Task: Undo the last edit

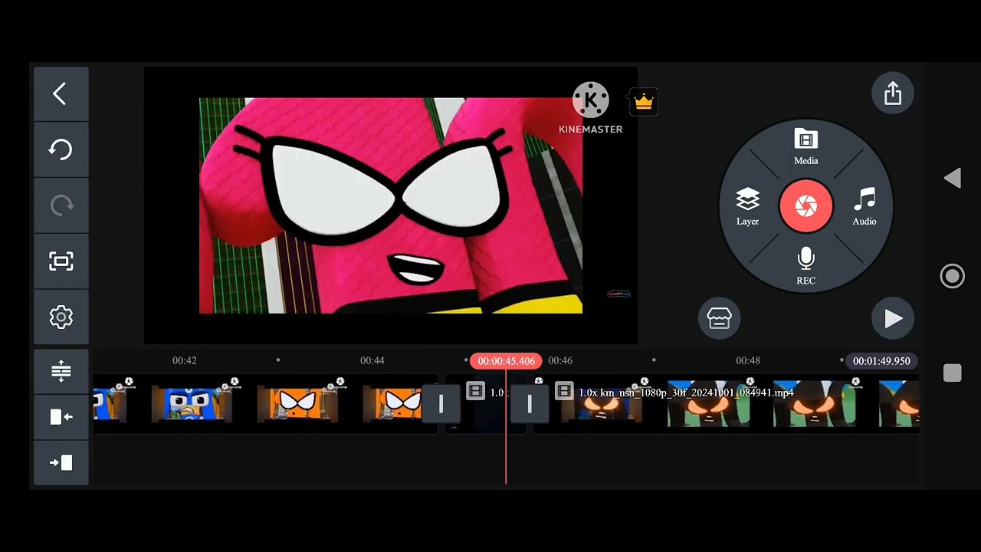Action: [61, 149]
